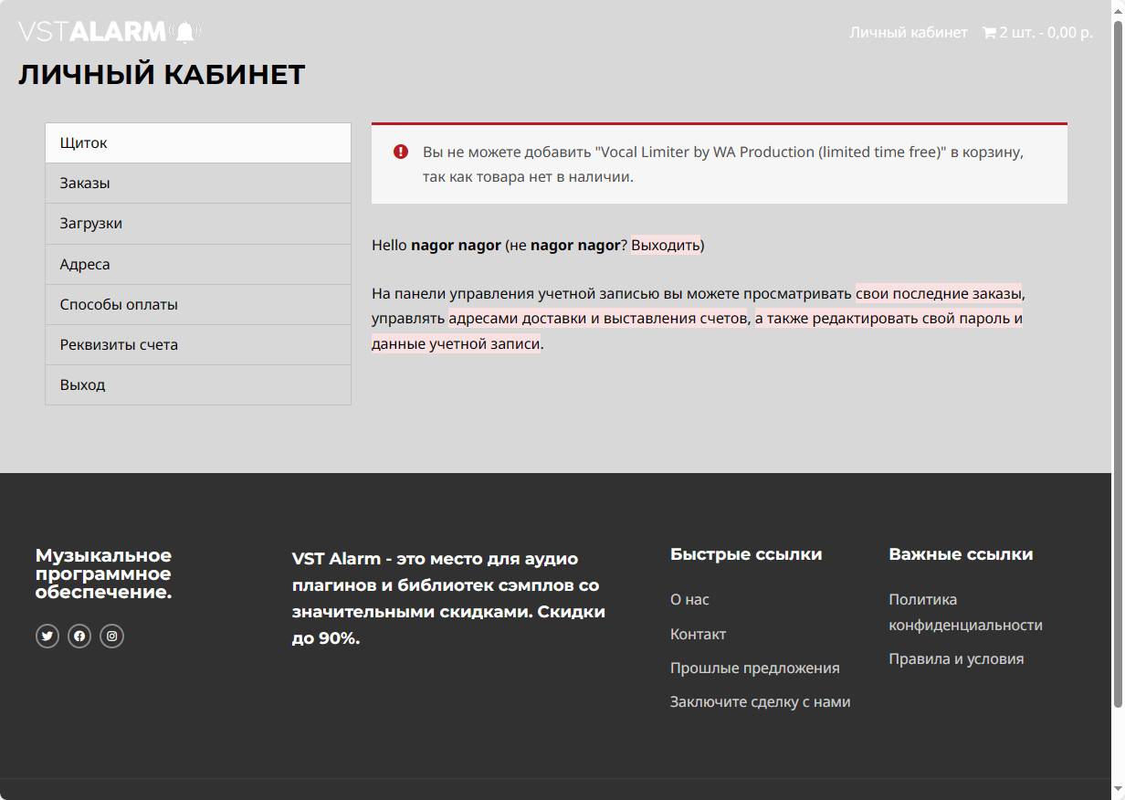
Task: Follow "адресами доставки и выставления счетов" link
Action: (597, 320)
